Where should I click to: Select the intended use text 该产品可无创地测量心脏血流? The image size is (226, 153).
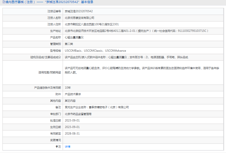coord(142,70)
